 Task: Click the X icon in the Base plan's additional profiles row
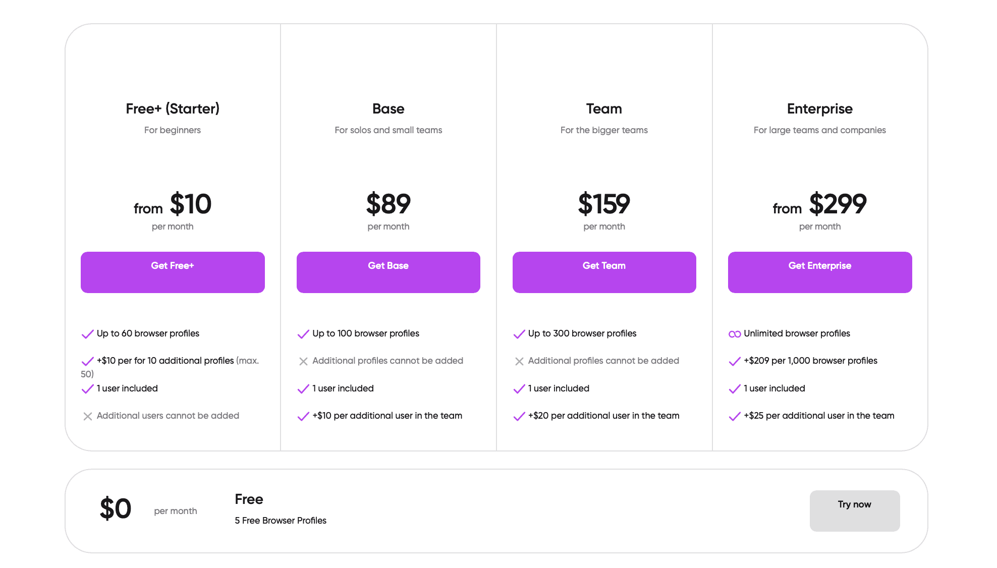303,361
